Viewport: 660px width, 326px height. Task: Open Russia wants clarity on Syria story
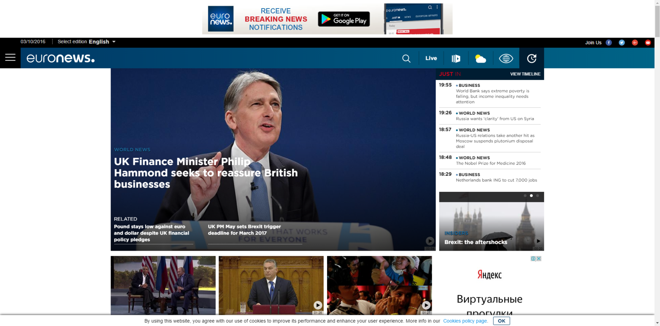click(495, 119)
